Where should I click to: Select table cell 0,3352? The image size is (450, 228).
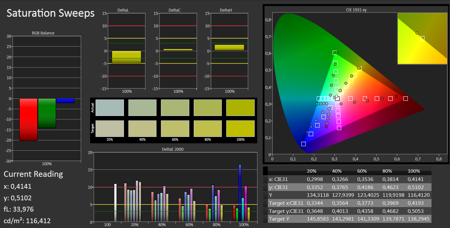314,187
